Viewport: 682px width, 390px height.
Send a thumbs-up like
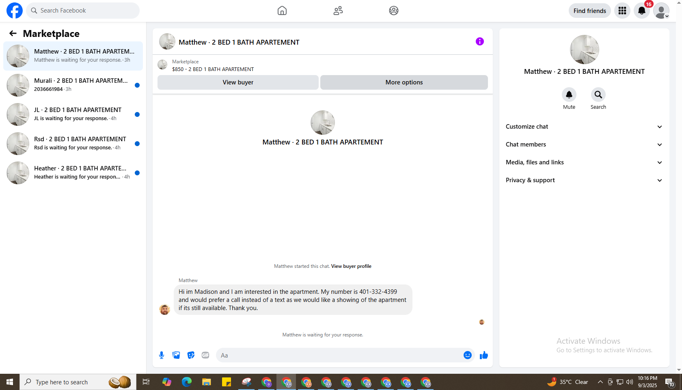[x=484, y=355]
